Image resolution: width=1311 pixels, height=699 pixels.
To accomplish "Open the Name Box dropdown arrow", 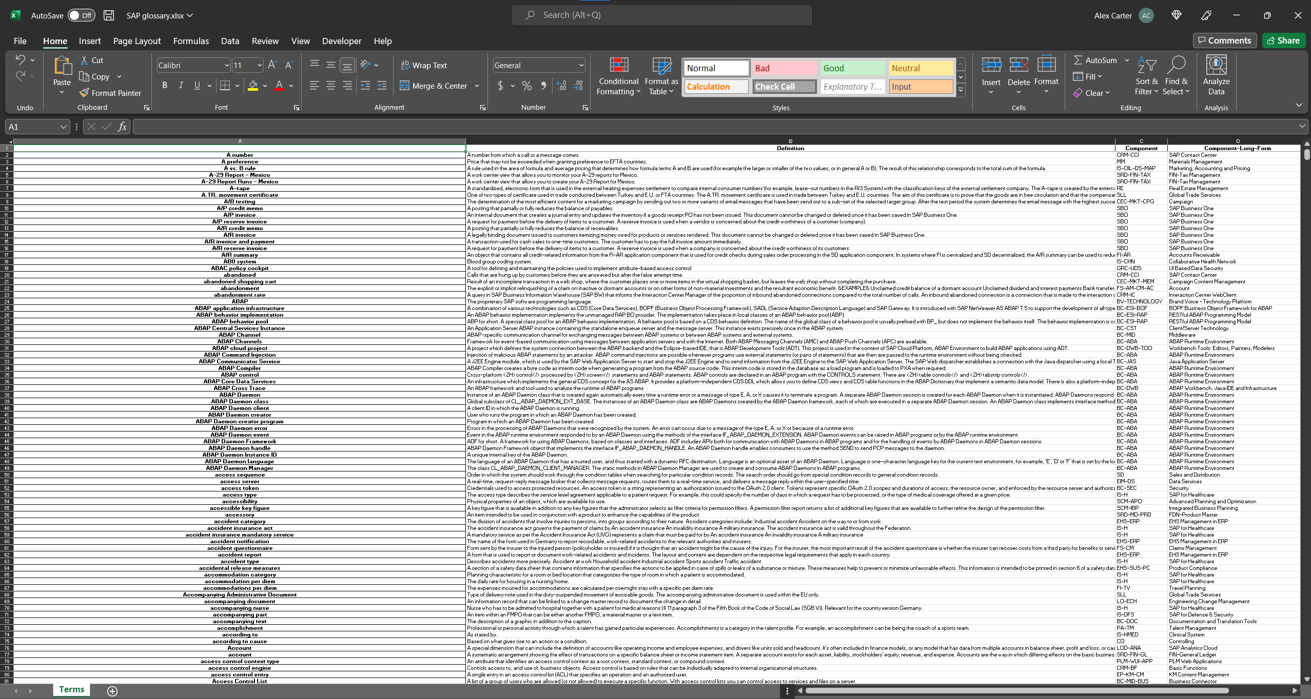I will point(63,127).
